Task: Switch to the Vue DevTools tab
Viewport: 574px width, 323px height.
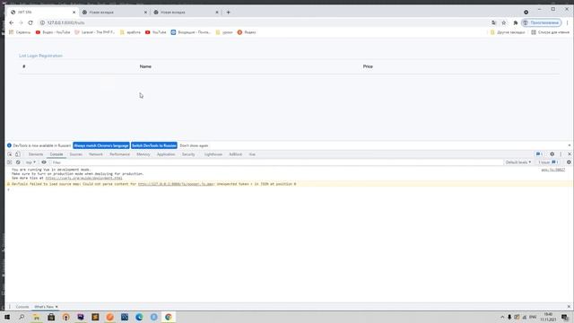Action: click(x=252, y=154)
